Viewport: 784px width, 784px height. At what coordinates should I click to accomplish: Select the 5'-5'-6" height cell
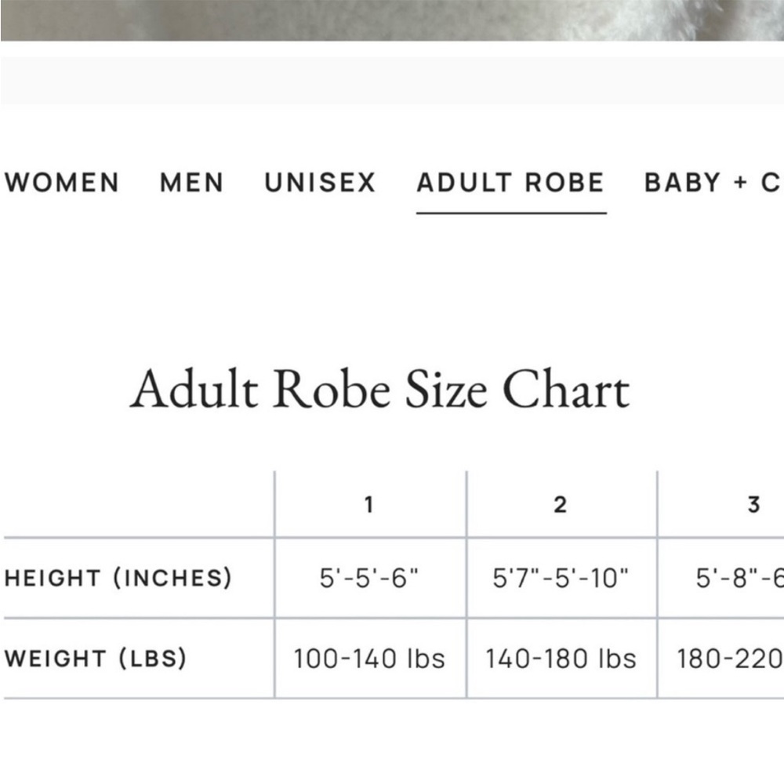pyautogui.click(x=369, y=579)
